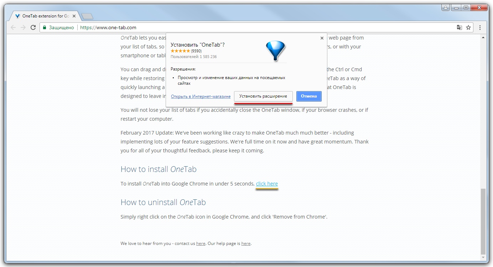The image size is (493, 267).
Task: Click "Установить расширение" button
Action: point(263,96)
